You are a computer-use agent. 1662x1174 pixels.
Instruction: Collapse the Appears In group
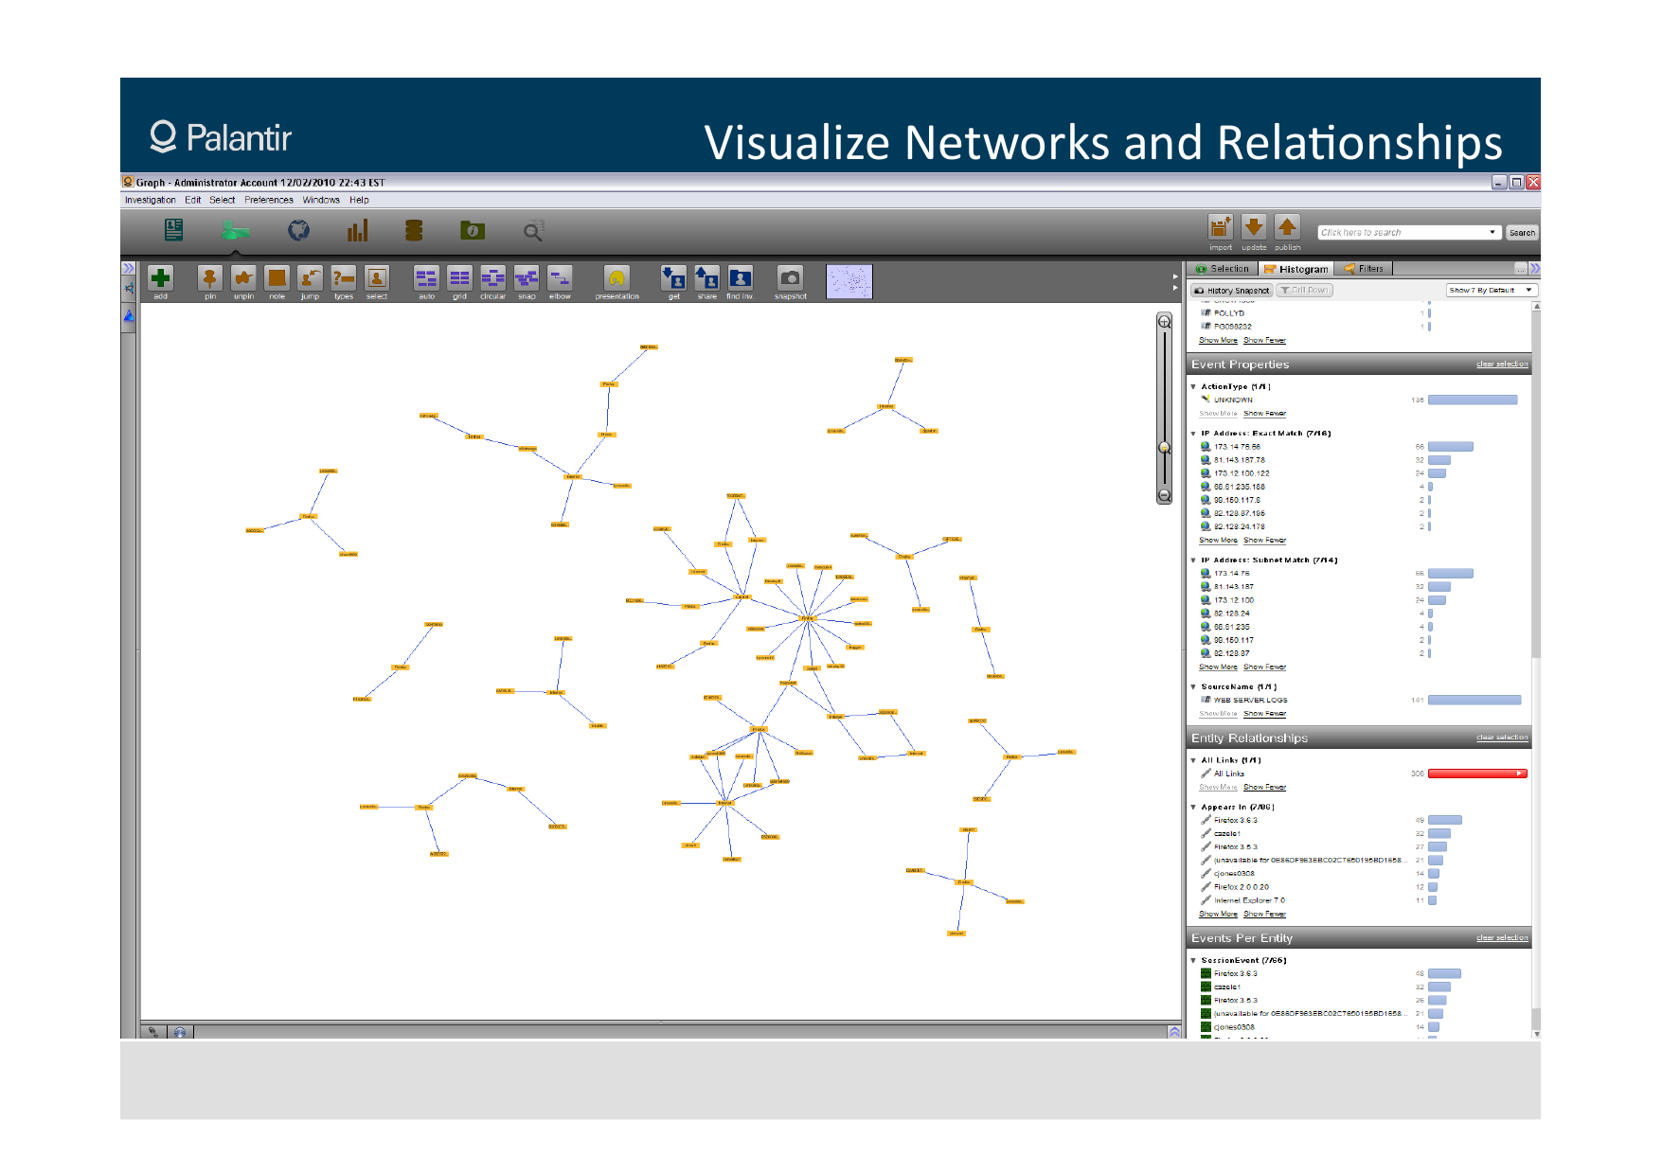[1193, 808]
